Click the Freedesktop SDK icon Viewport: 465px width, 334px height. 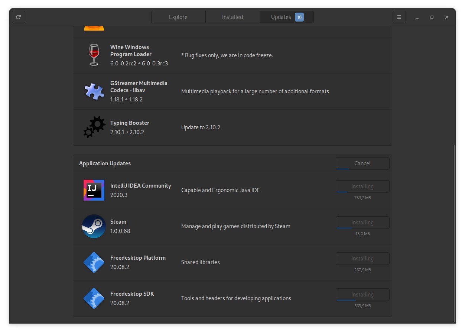(94, 298)
